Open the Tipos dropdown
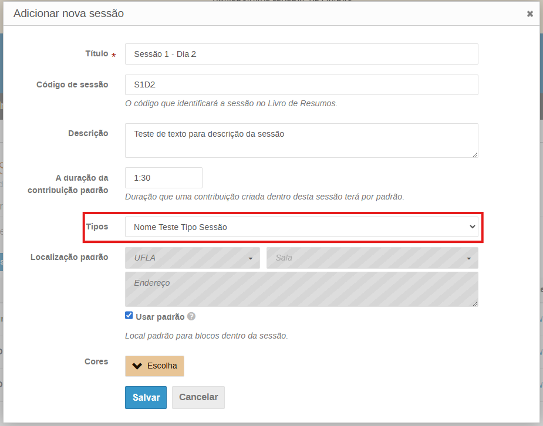 [x=301, y=227]
